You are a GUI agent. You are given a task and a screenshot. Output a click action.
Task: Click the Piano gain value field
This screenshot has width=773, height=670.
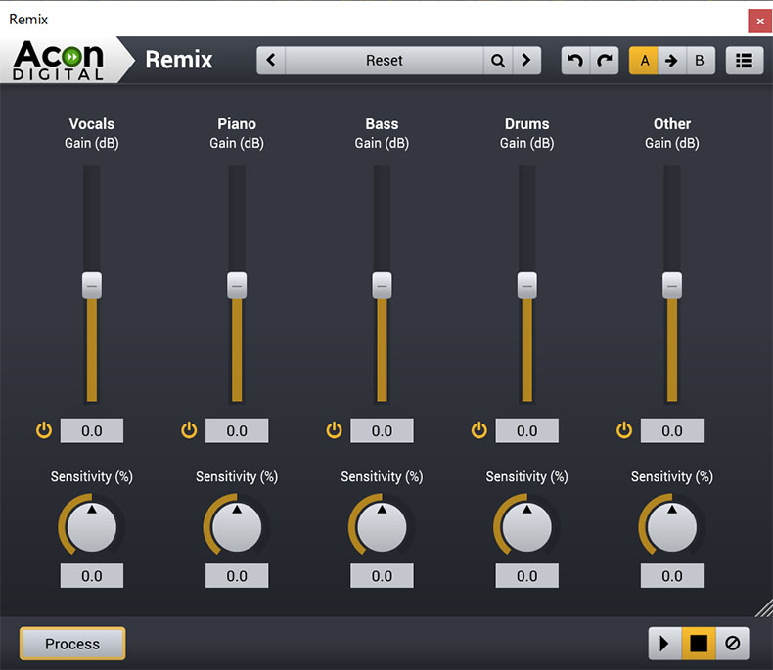coord(237,430)
